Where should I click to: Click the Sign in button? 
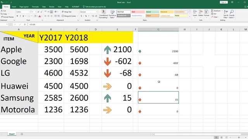[x=224, y=2]
